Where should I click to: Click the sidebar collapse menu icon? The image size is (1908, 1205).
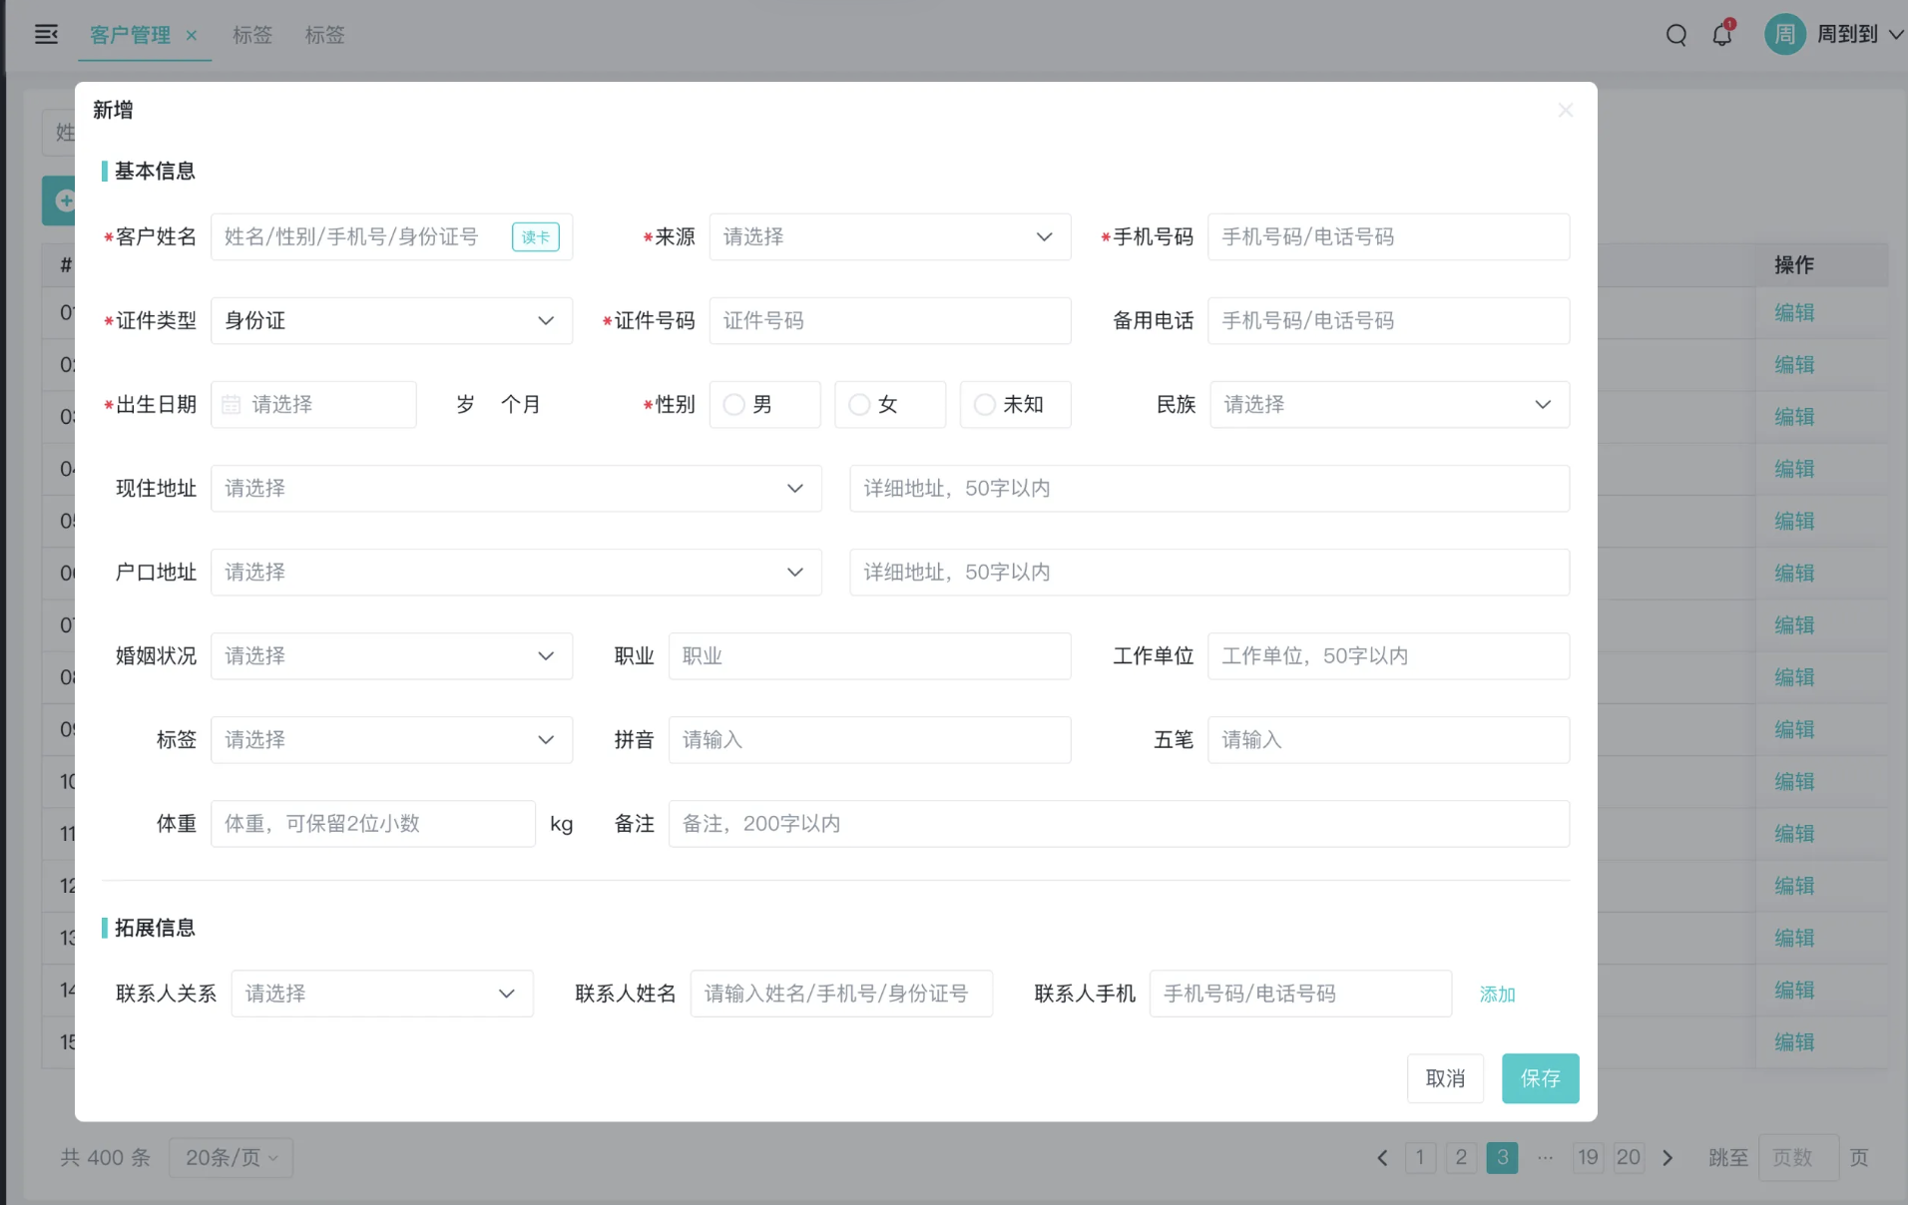tap(46, 34)
